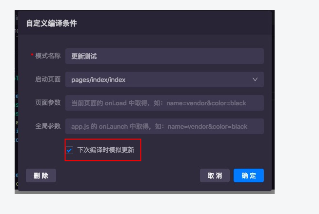Confirm with the 确定 button
Screen dimensions: 319x214
[249, 175]
